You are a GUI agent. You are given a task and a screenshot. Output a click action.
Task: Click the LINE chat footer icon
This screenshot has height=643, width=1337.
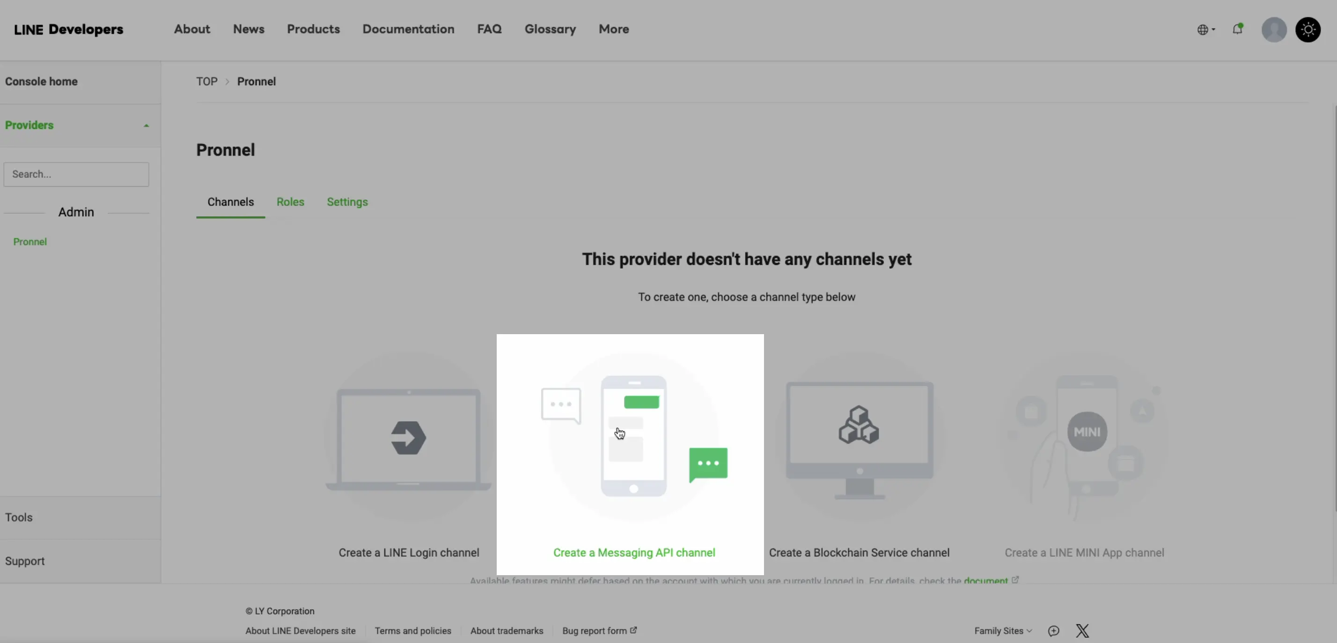point(1054,630)
